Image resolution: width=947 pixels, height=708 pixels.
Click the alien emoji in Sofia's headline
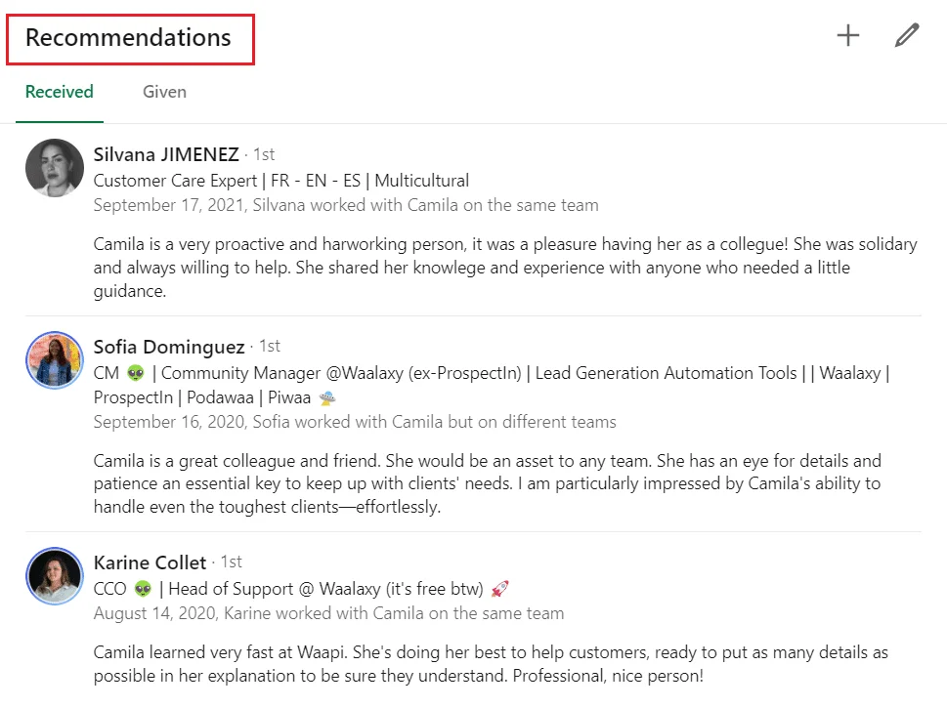click(136, 374)
